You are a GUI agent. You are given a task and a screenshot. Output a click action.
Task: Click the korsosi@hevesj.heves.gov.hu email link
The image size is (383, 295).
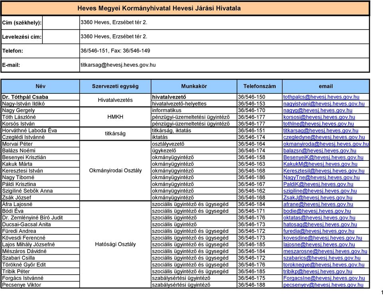(319, 117)
